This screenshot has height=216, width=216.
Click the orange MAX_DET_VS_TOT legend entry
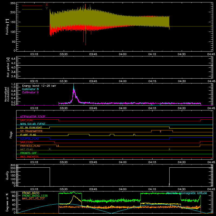coord(33,198)
